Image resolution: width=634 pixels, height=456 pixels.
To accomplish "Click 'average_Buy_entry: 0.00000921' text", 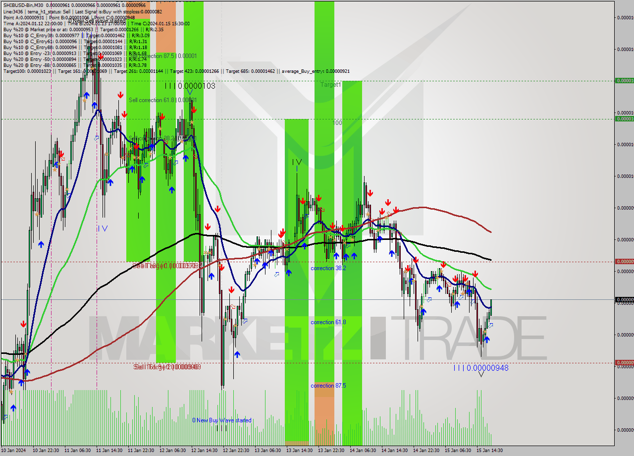I will pyautogui.click(x=316, y=71).
